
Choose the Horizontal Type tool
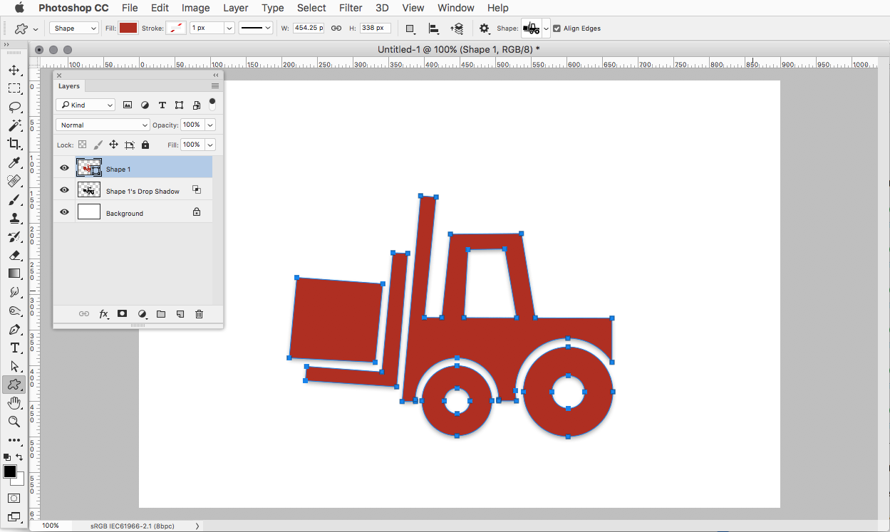[x=14, y=348]
